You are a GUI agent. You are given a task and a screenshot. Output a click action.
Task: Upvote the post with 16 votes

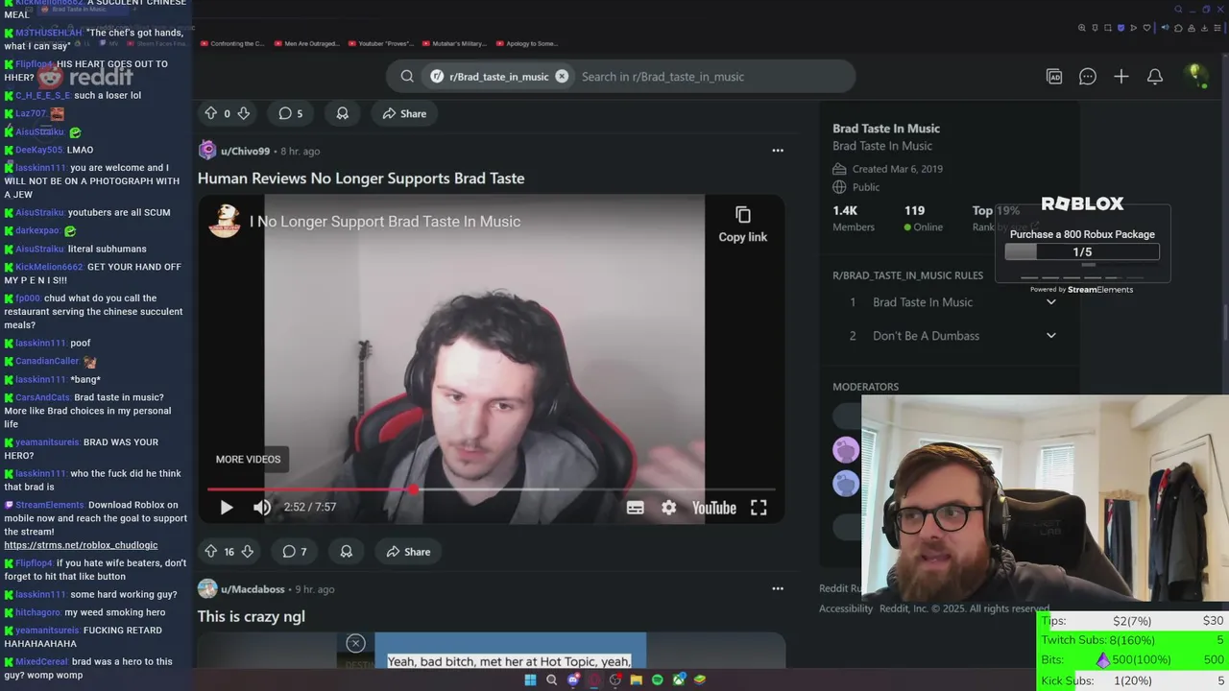[x=211, y=552]
